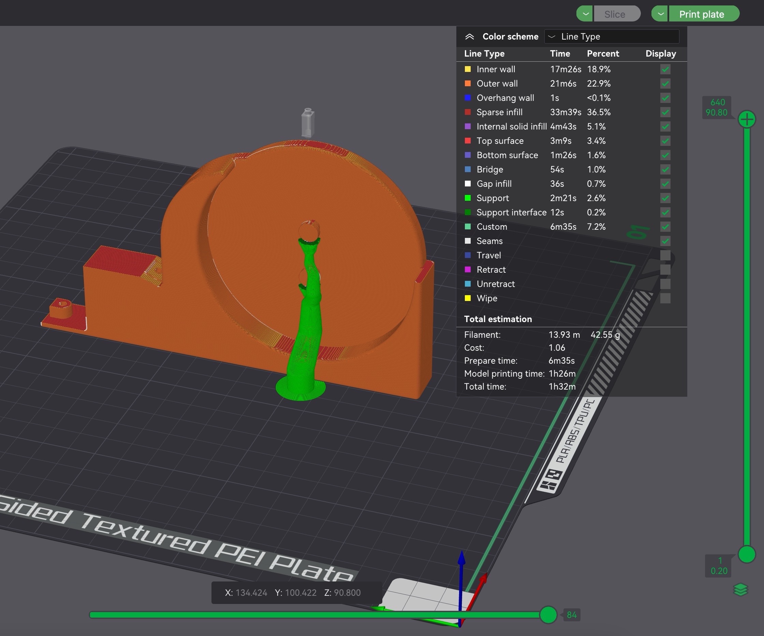Hide Seams via its display checkbox
The width and height of the screenshot is (764, 636).
coord(665,241)
